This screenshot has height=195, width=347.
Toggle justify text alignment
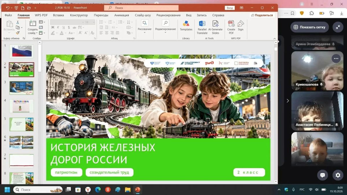click(117, 33)
